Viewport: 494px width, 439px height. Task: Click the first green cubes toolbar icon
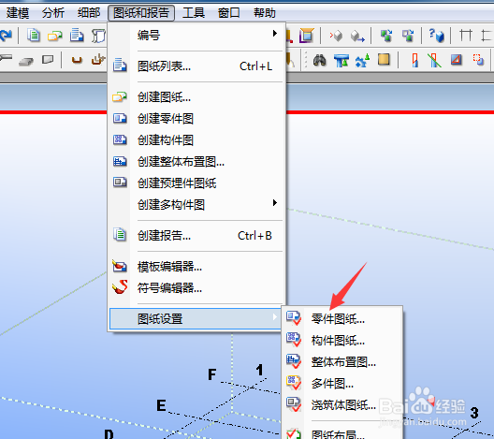(386, 36)
